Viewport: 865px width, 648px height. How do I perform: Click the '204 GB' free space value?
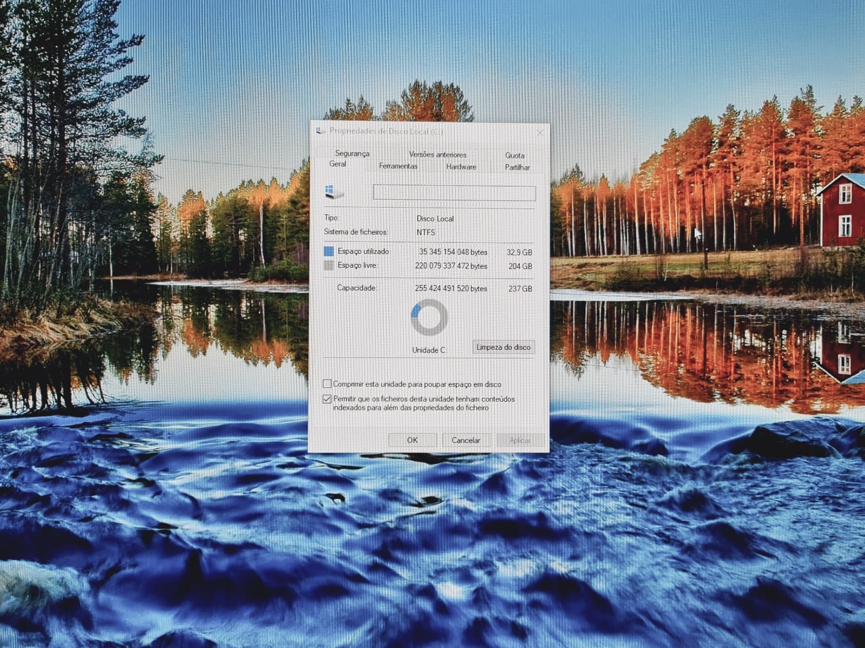click(520, 266)
